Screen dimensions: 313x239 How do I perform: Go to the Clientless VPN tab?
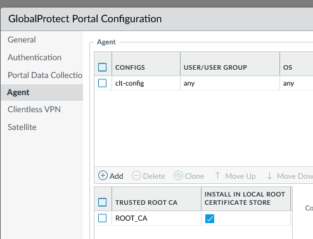34,110
